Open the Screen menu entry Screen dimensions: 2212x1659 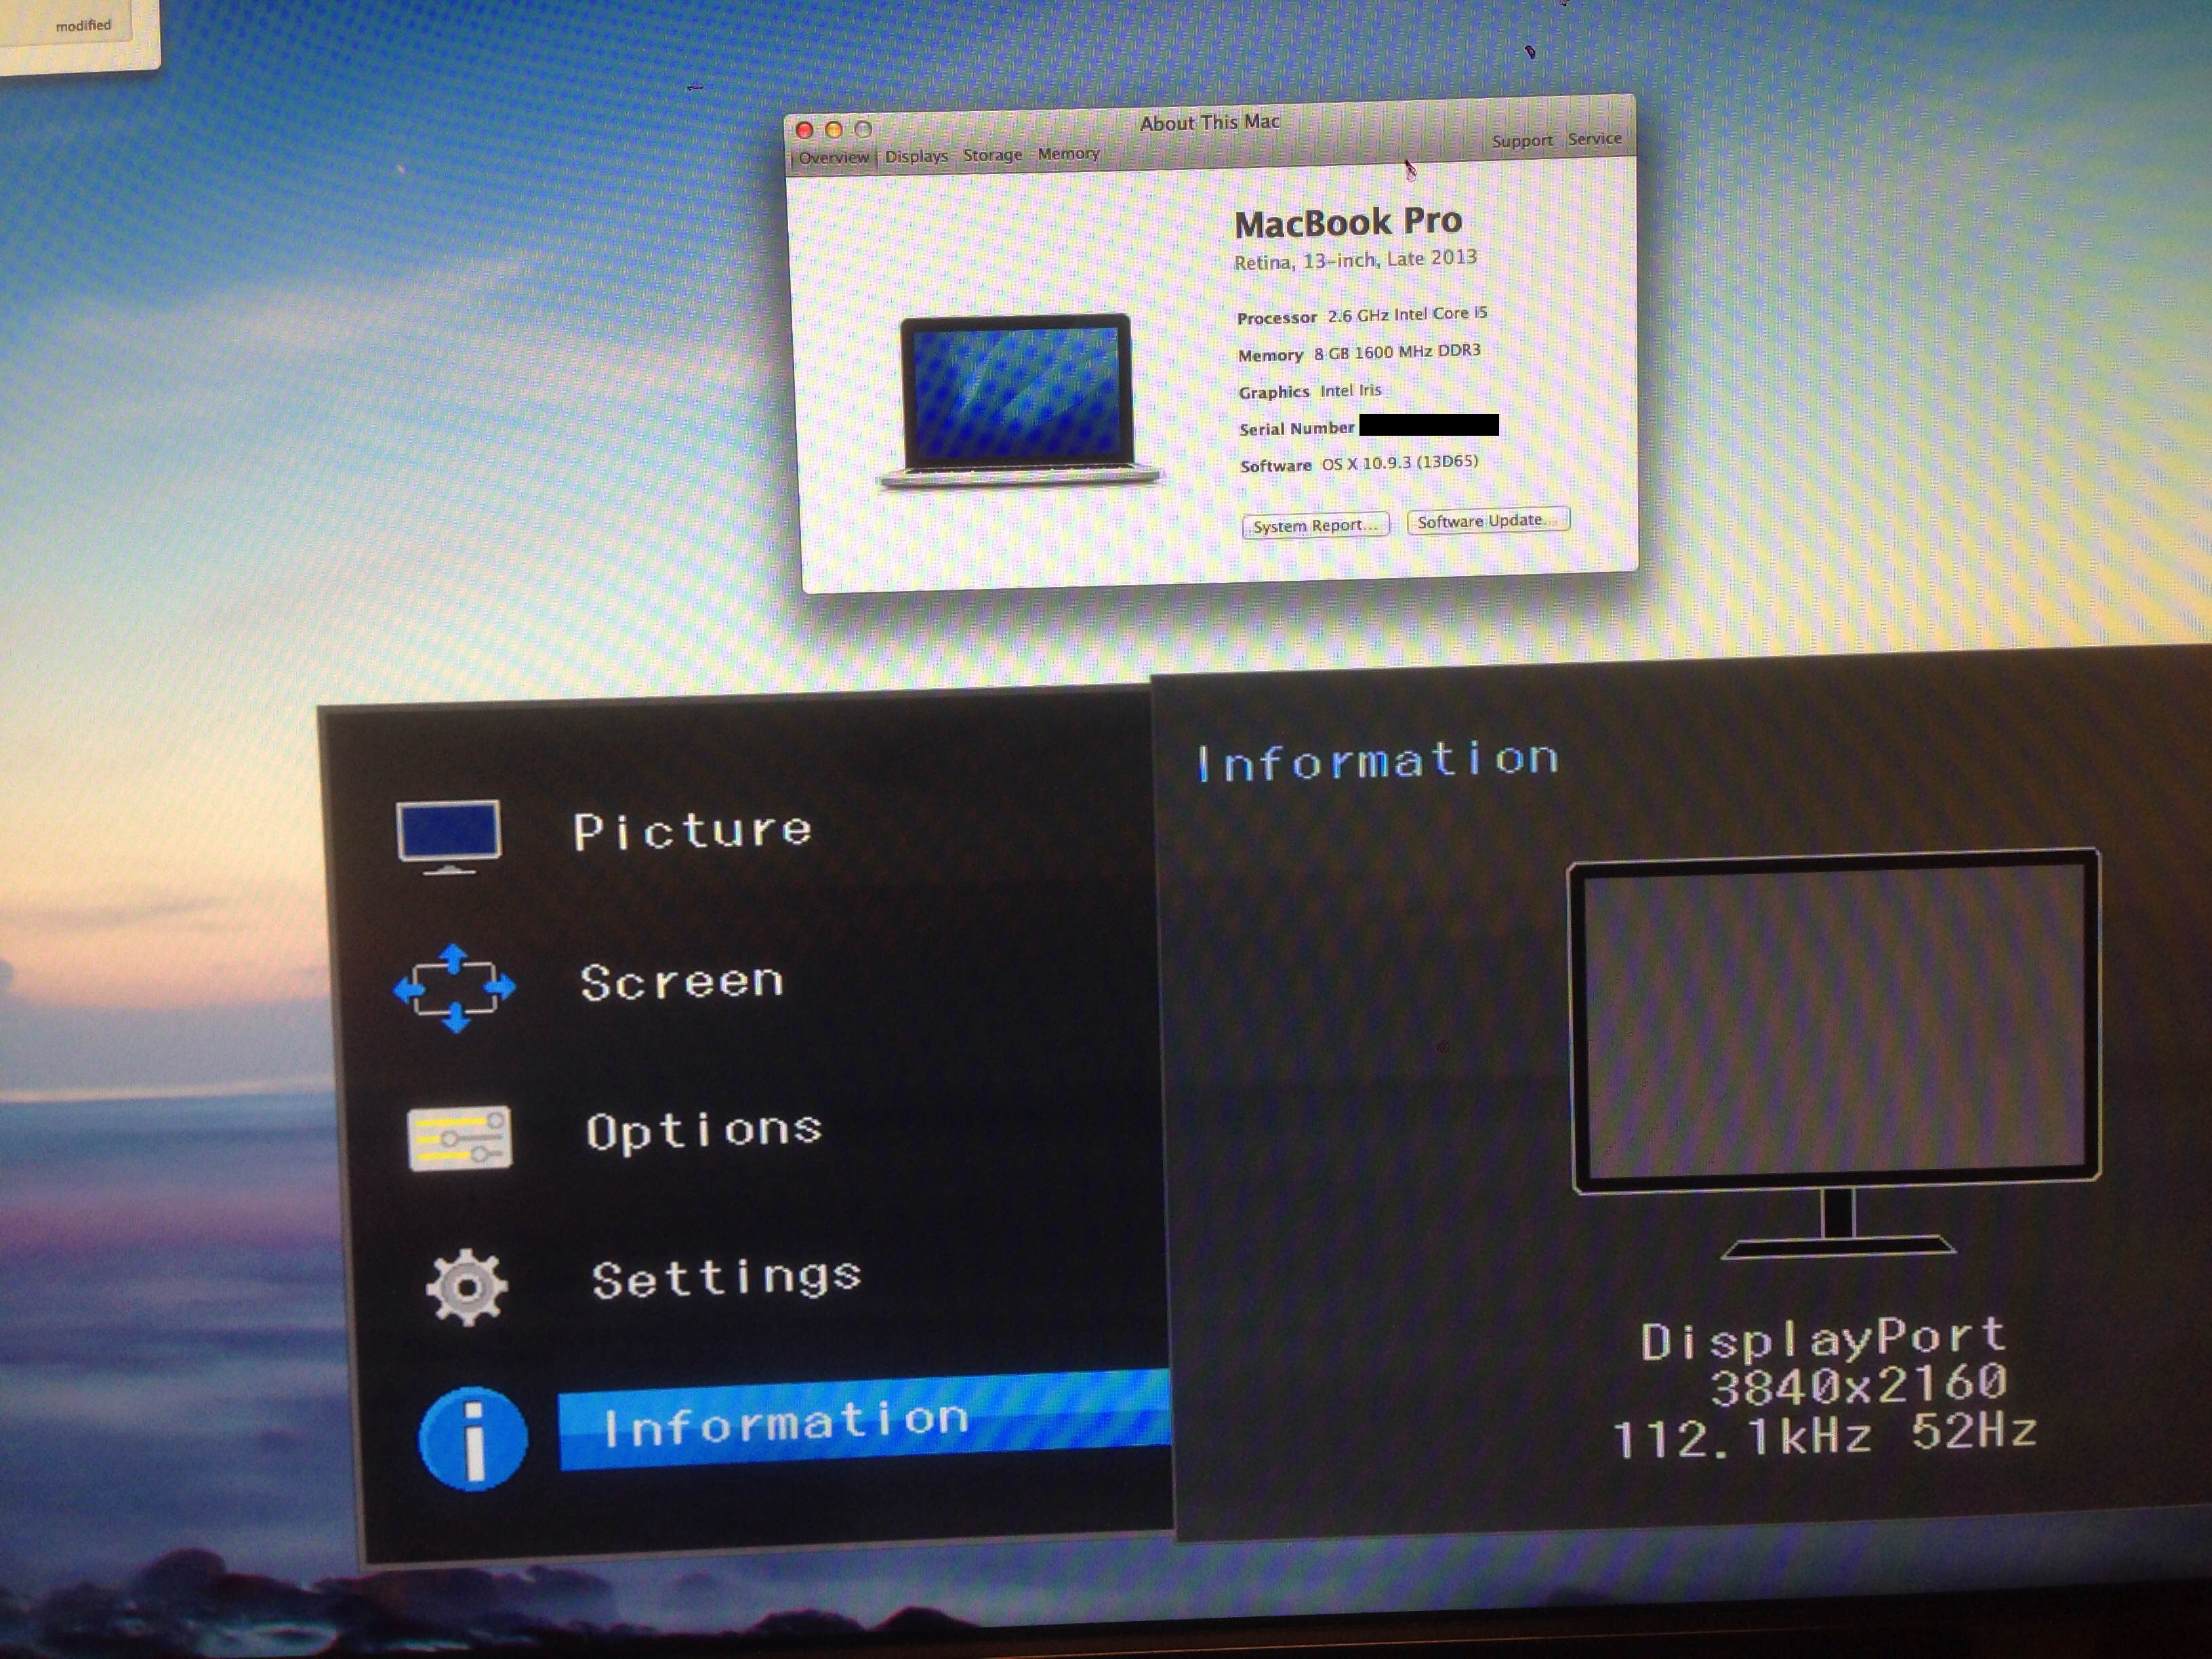[x=682, y=982]
